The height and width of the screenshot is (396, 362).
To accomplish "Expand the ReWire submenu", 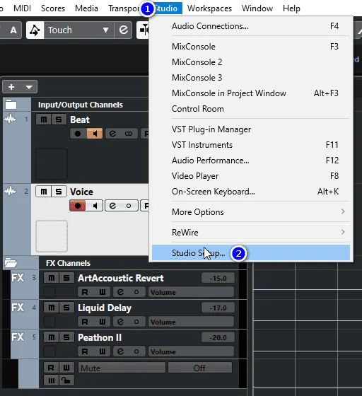I will [251, 233].
